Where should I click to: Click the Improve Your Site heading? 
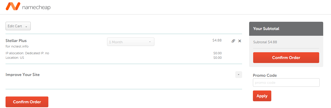pos(23,74)
